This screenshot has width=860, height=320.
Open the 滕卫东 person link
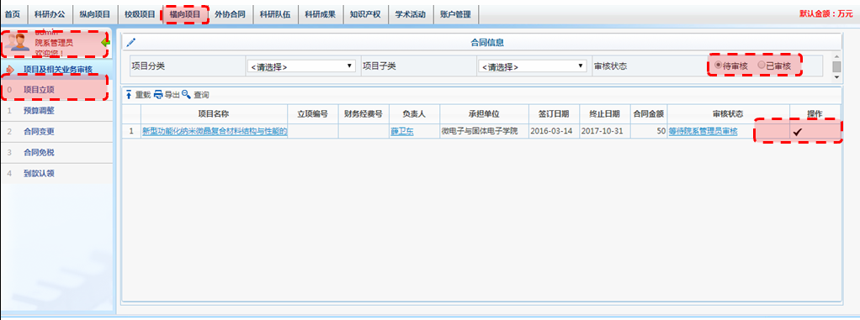tap(402, 131)
